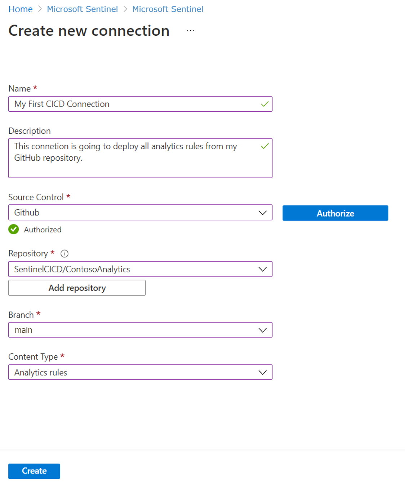This screenshot has width=405, height=485.
Task: Open the Content Type dropdown showing Analytics rules
Action: (x=141, y=372)
